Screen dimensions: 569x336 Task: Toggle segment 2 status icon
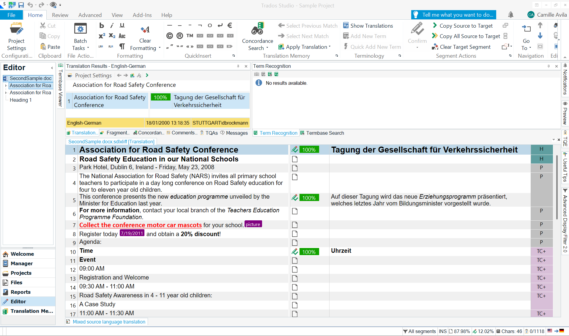(x=295, y=159)
